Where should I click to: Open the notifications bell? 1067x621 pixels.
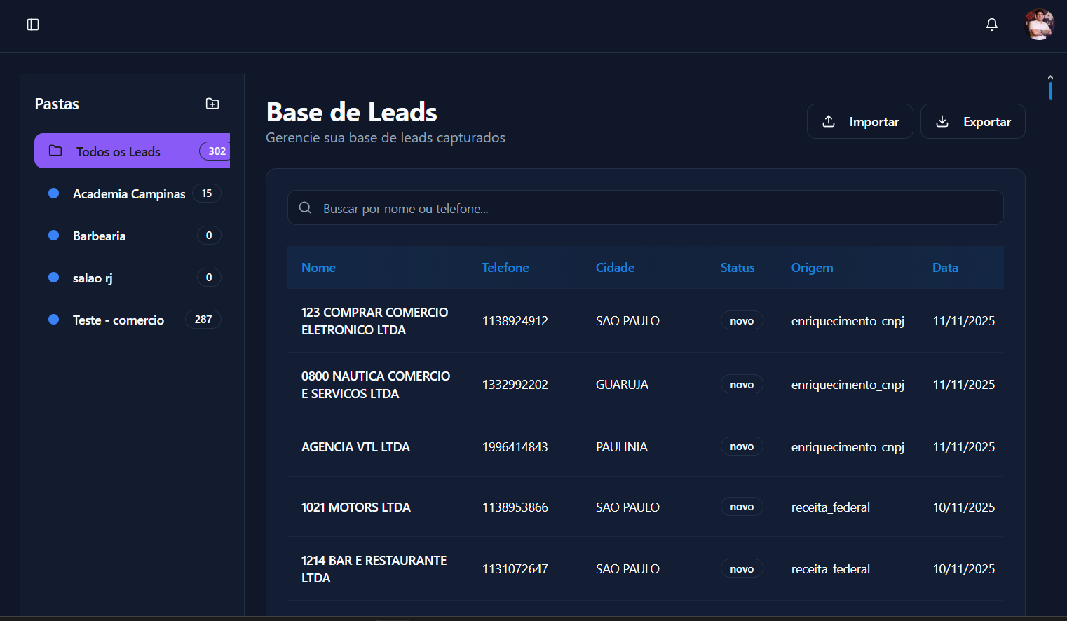click(x=992, y=24)
